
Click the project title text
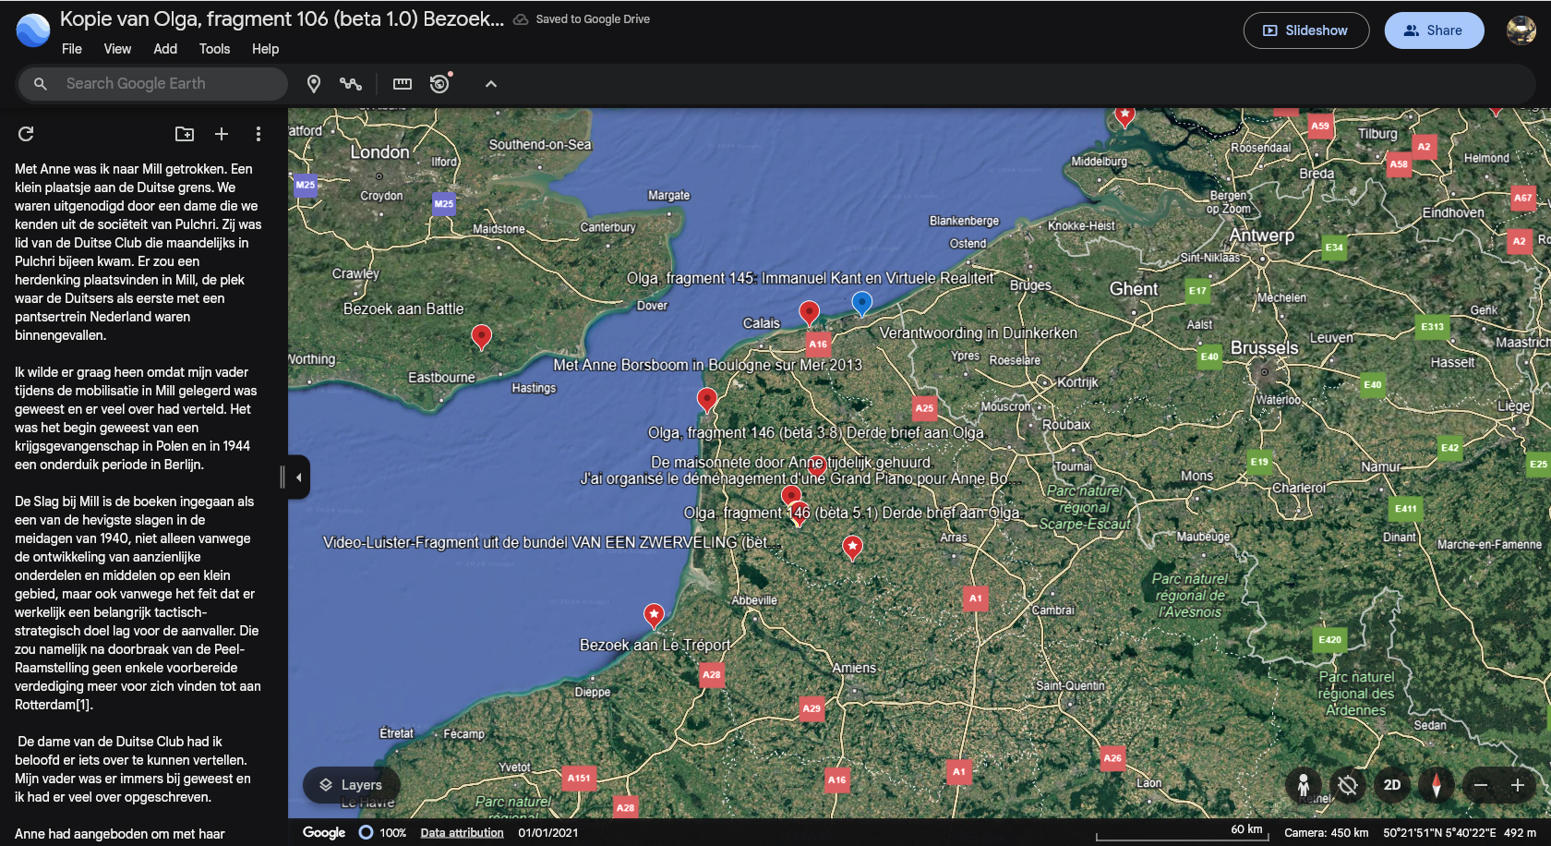point(282,19)
